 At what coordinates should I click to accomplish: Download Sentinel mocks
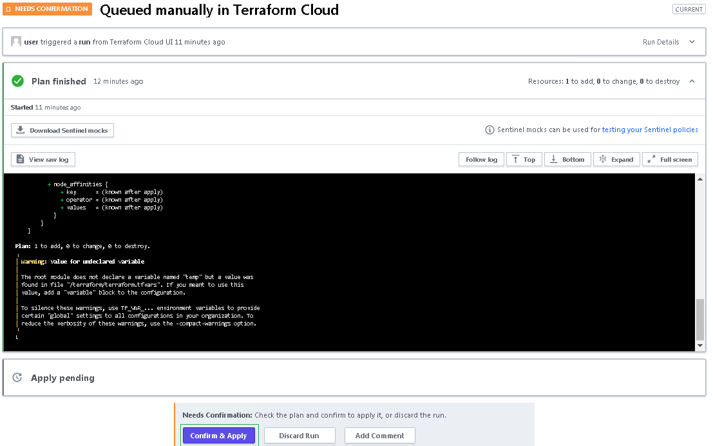62,130
